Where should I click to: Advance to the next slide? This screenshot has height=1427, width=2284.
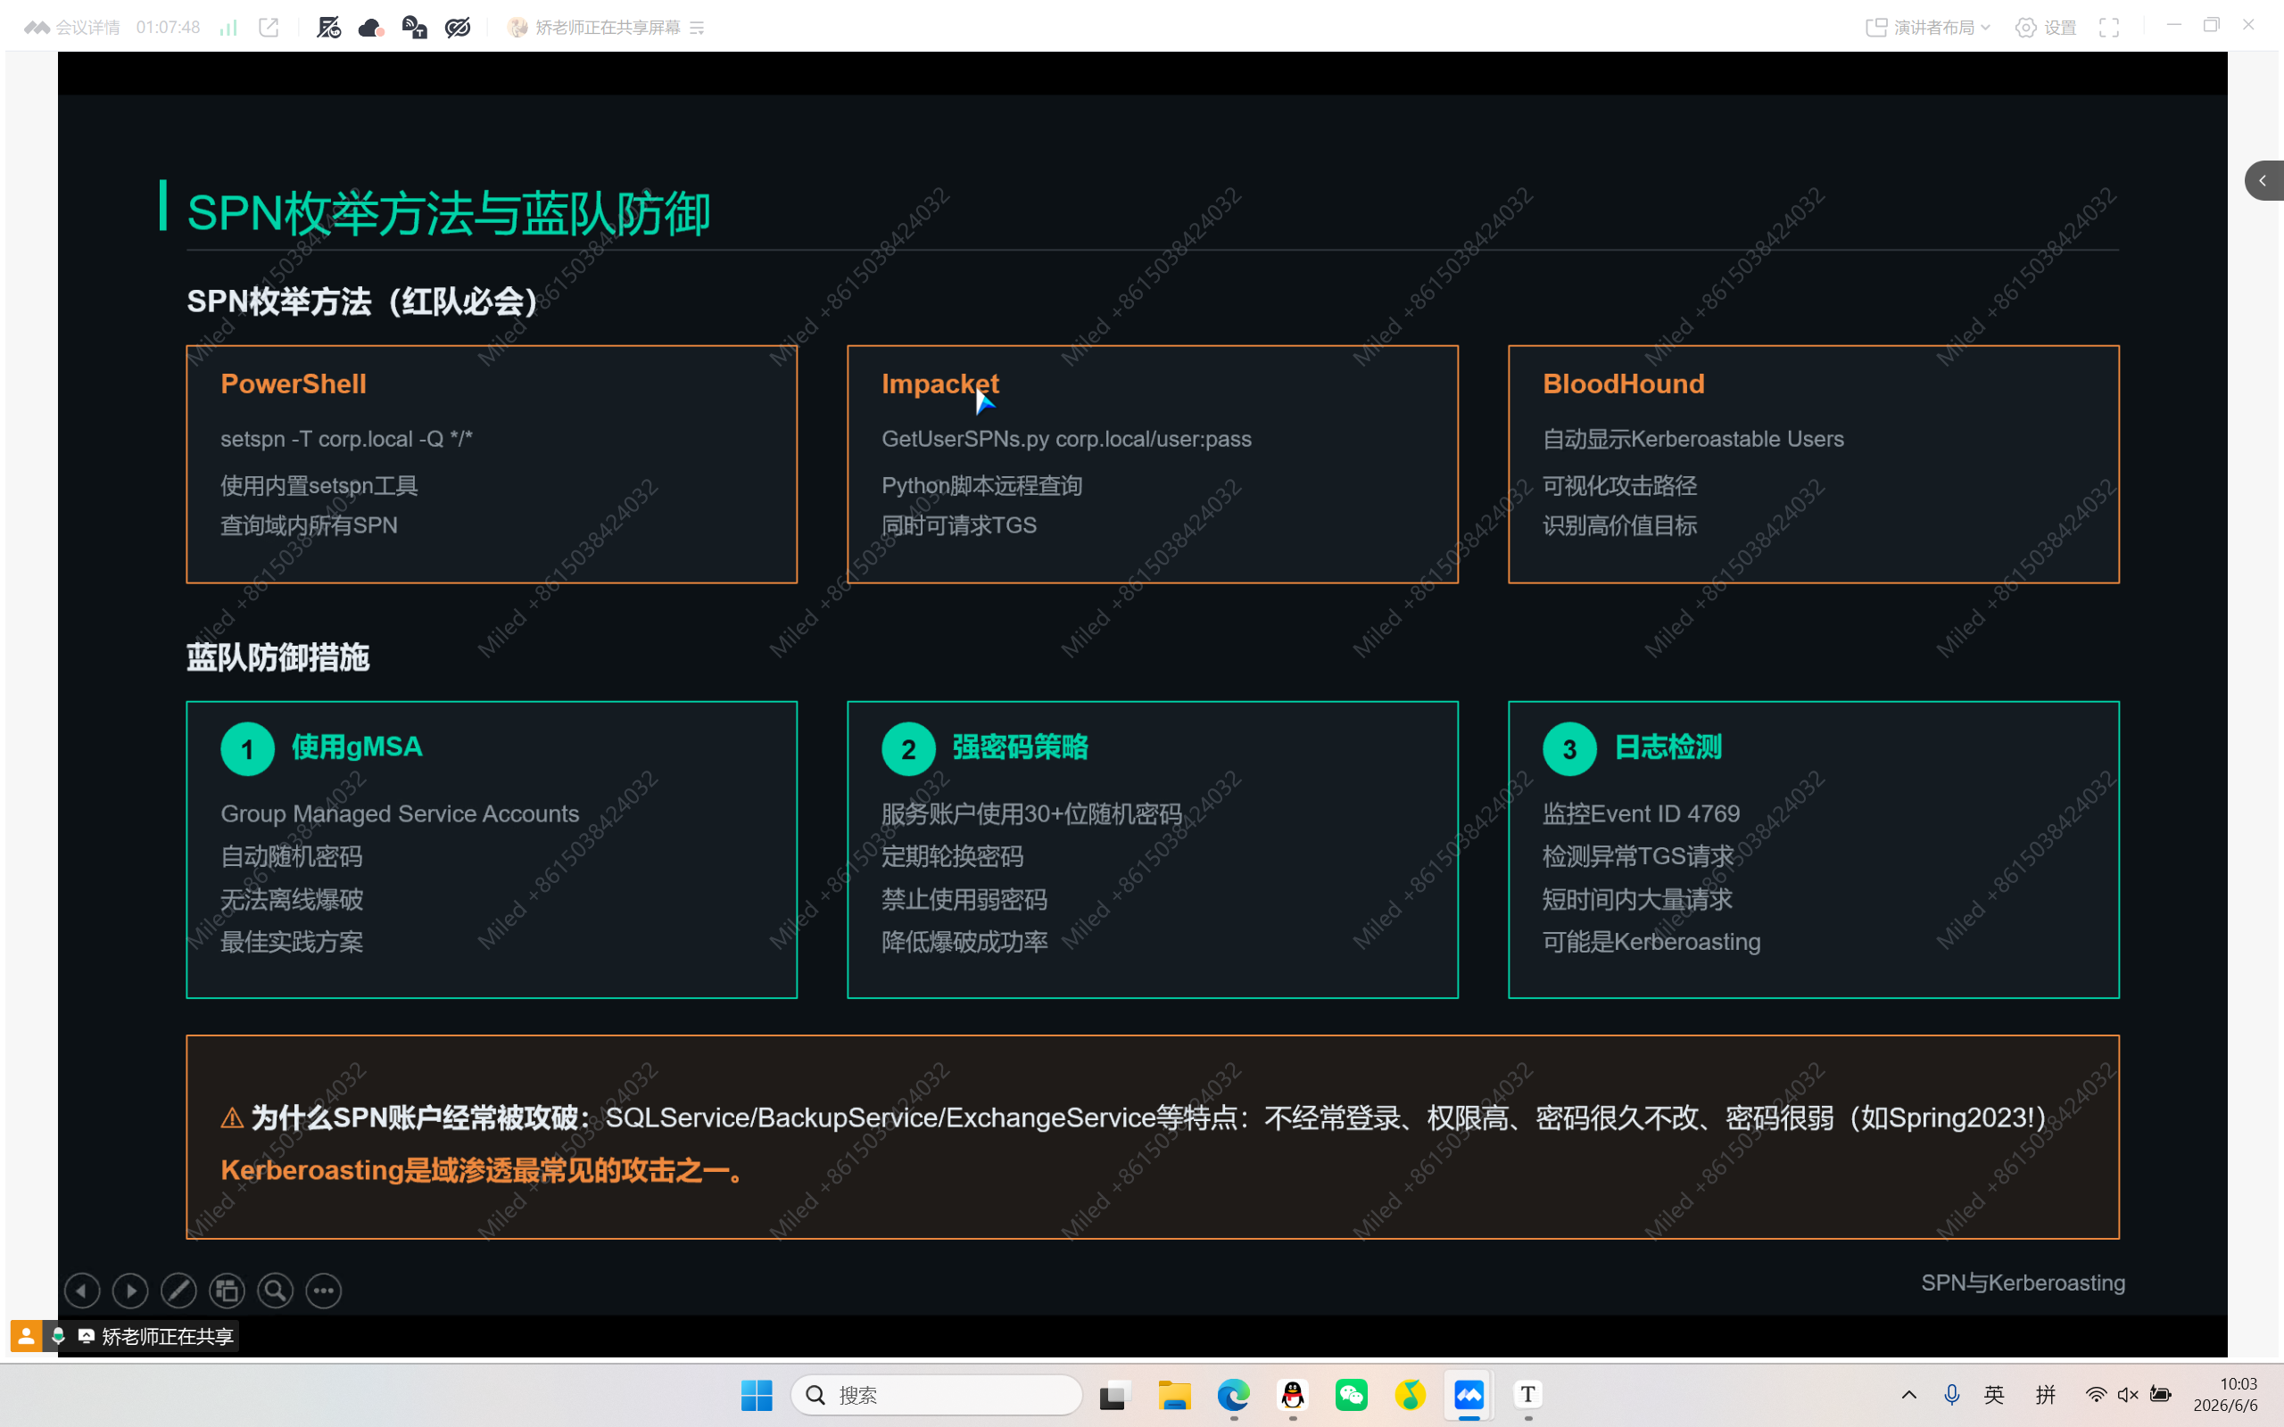[x=130, y=1291]
